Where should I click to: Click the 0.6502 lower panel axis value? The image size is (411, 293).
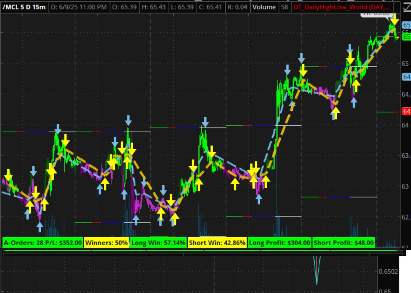(x=388, y=272)
